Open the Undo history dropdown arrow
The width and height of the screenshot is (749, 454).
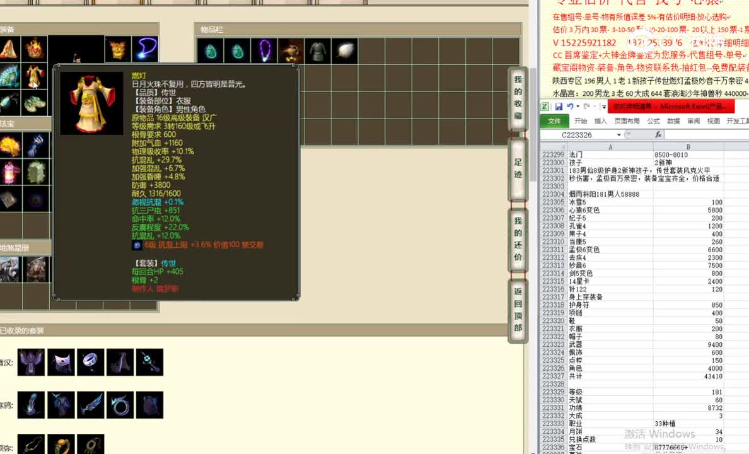click(578, 107)
